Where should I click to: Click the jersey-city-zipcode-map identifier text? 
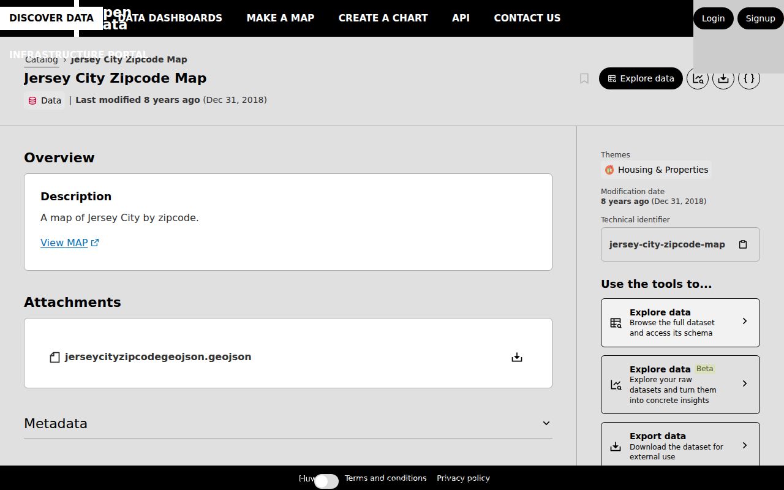pyautogui.click(x=667, y=244)
